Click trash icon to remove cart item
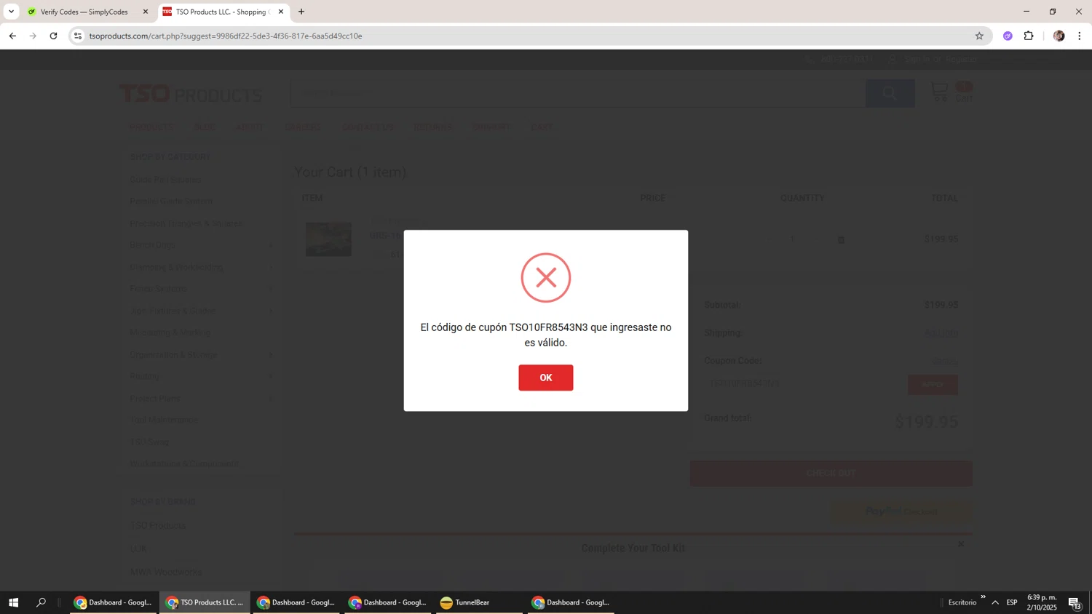 [x=841, y=239]
